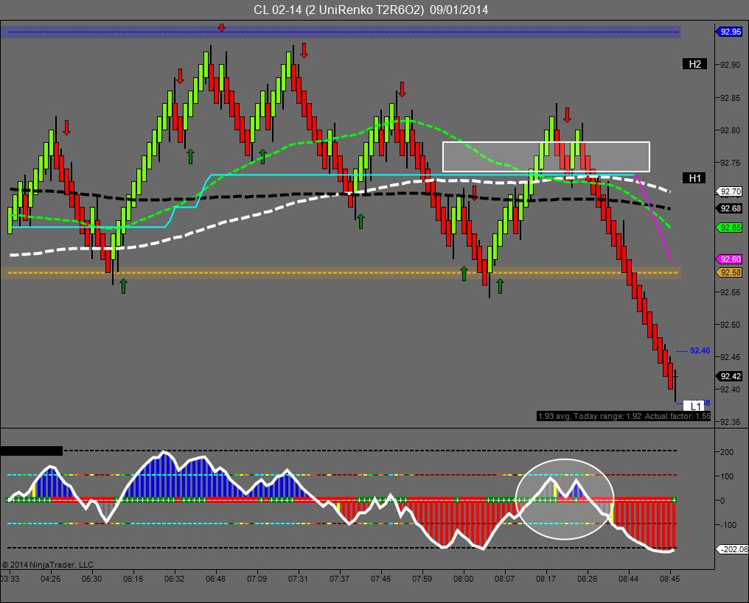Click the 08:44 time axis label
Image resolution: width=749 pixels, height=603 pixels.
point(629,579)
